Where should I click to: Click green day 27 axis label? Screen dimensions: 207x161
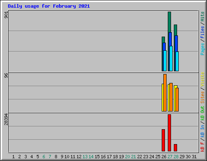[x=170, y=157]
